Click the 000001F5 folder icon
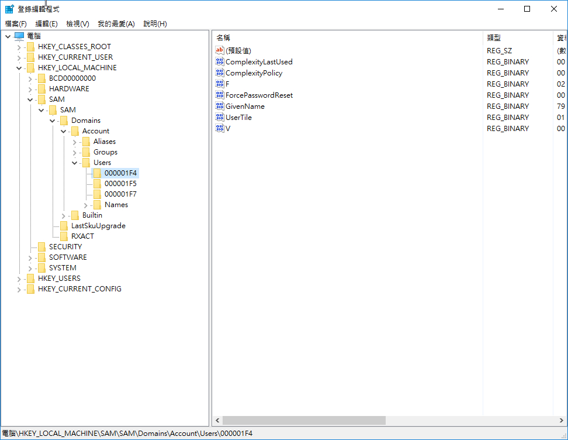 98,183
